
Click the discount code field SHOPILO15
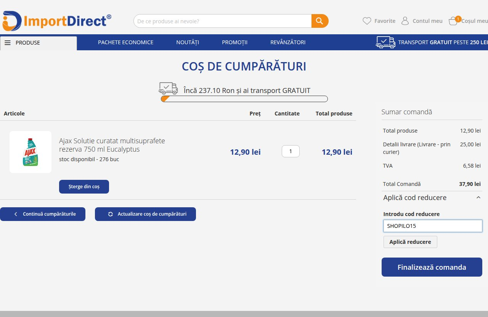pos(433,226)
